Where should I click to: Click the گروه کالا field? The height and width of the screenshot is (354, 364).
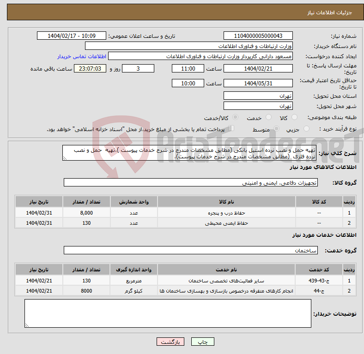coord(191,182)
